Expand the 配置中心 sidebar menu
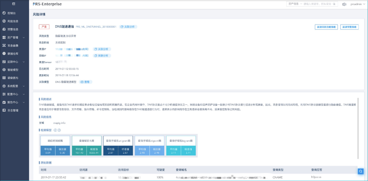The width and height of the screenshot is (368, 181). tap(14, 94)
